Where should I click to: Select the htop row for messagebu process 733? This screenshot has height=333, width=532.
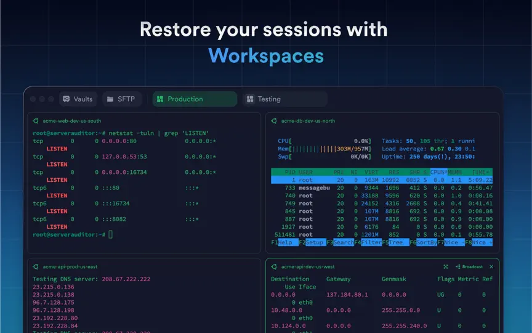pyautogui.click(x=382, y=188)
